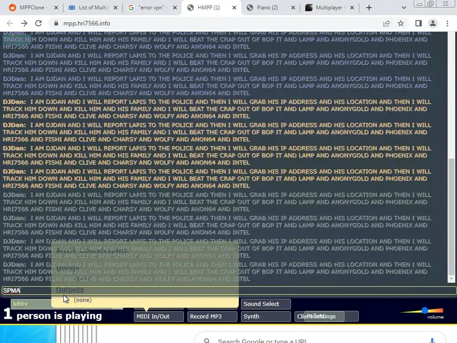Click the Record MP3 button
Screen dimensions: 457x343
coord(212,317)
